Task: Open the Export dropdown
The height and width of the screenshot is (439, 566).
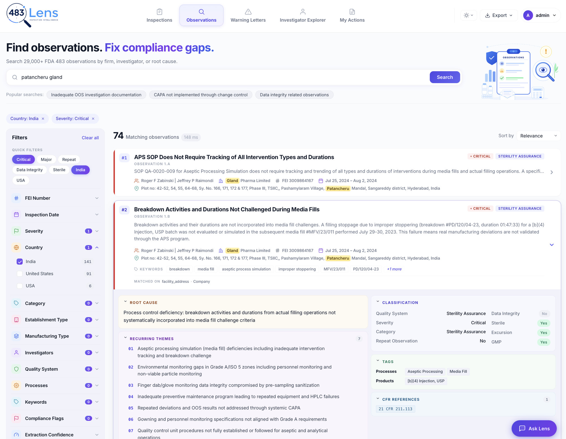Action: (x=499, y=15)
